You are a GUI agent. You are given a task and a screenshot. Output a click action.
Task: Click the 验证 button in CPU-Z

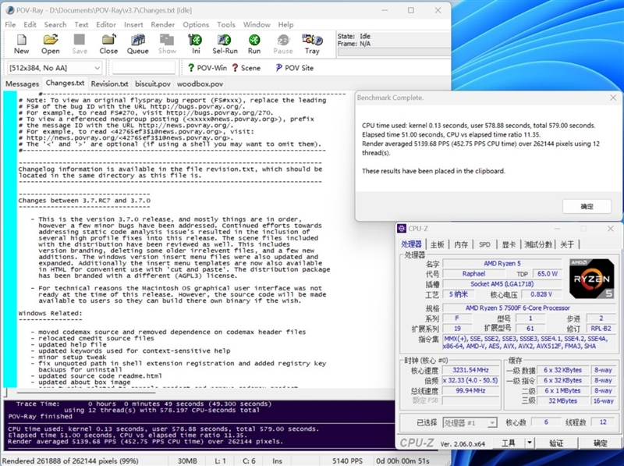click(x=556, y=443)
